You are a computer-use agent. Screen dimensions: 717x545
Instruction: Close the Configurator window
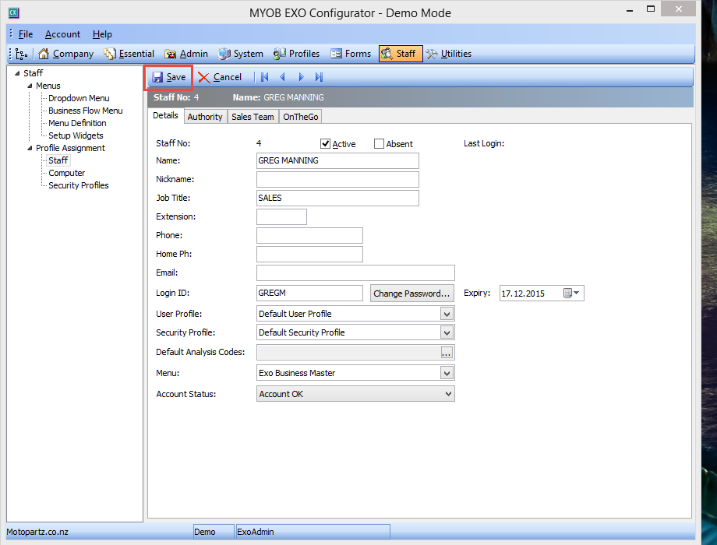679,9
